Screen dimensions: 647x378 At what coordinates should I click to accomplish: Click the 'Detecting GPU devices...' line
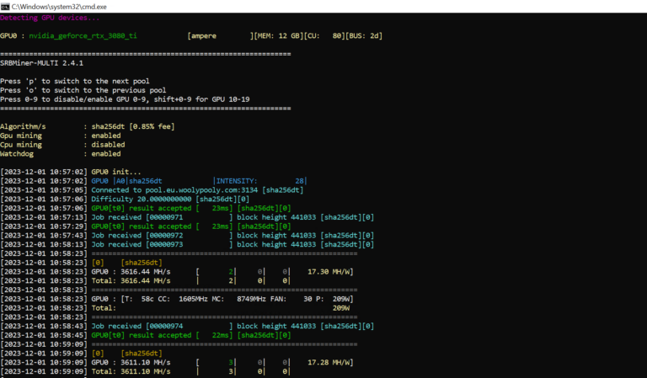click(49, 18)
